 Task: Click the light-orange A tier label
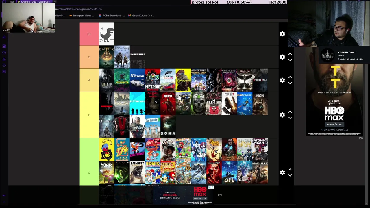point(89,80)
